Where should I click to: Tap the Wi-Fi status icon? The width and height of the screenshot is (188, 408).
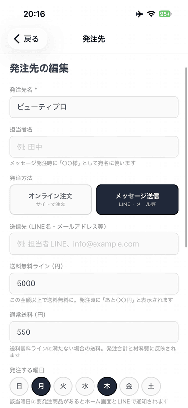[x=151, y=14]
